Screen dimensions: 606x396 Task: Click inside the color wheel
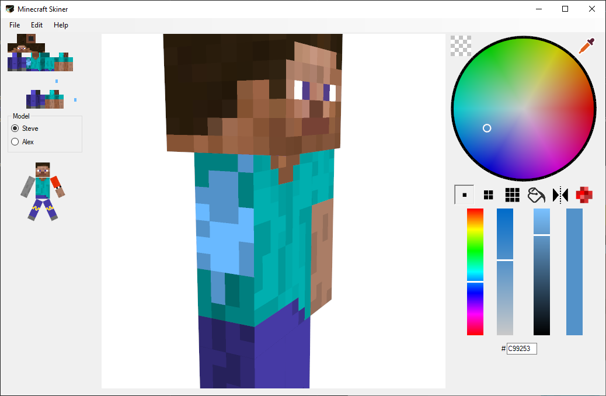click(x=523, y=108)
